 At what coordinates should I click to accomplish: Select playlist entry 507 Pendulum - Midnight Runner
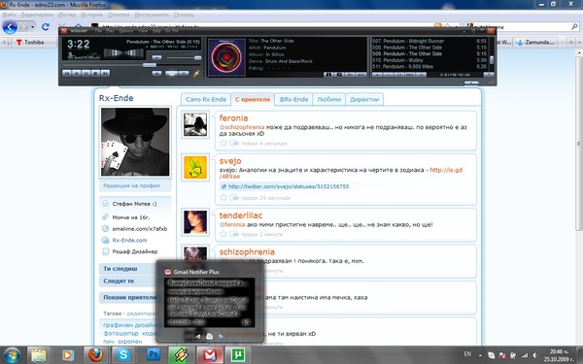(429, 41)
